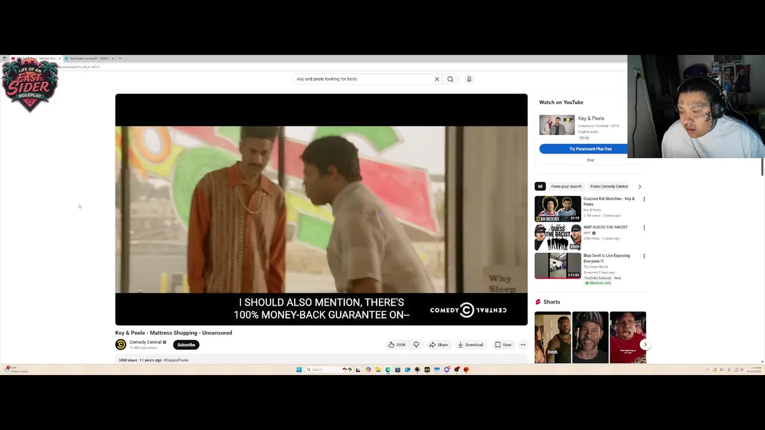This screenshot has width=765, height=430.
Task: Open the Short with red background
Action: click(628, 337)
